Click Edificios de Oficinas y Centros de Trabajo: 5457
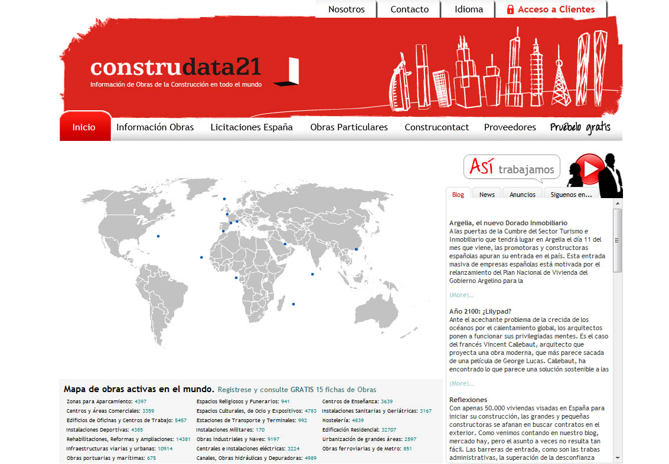Image resolution: width=669 pixels, height=464 pixels. tap(127, 420)
